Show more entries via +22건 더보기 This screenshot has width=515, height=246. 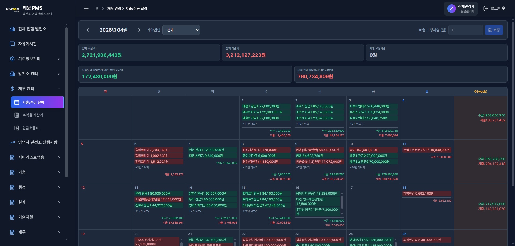(x=250, y=211)
